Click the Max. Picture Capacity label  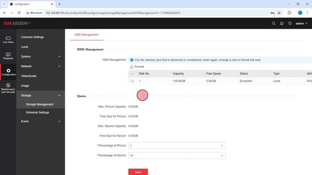(112, 107)
